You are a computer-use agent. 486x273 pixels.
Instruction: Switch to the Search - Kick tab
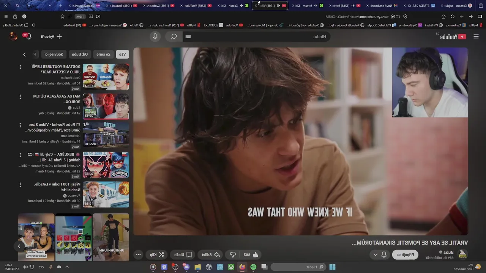pyautogui.click(x=233, y=6)
